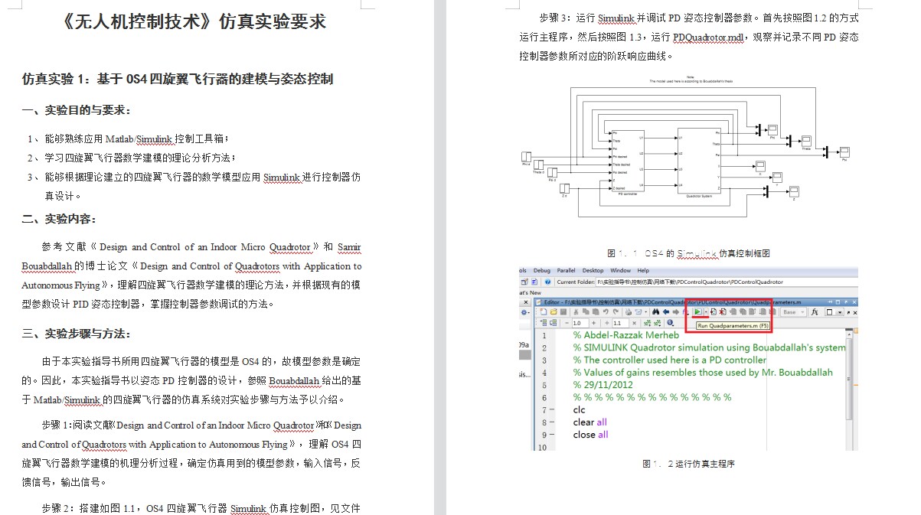The height and width of the screenshot is (515, 921).
Task: Click the caption 图 1.1 OS4 的 Simulink 仿真控制框图
Action: pyautogui.click(x=688, y=253)
